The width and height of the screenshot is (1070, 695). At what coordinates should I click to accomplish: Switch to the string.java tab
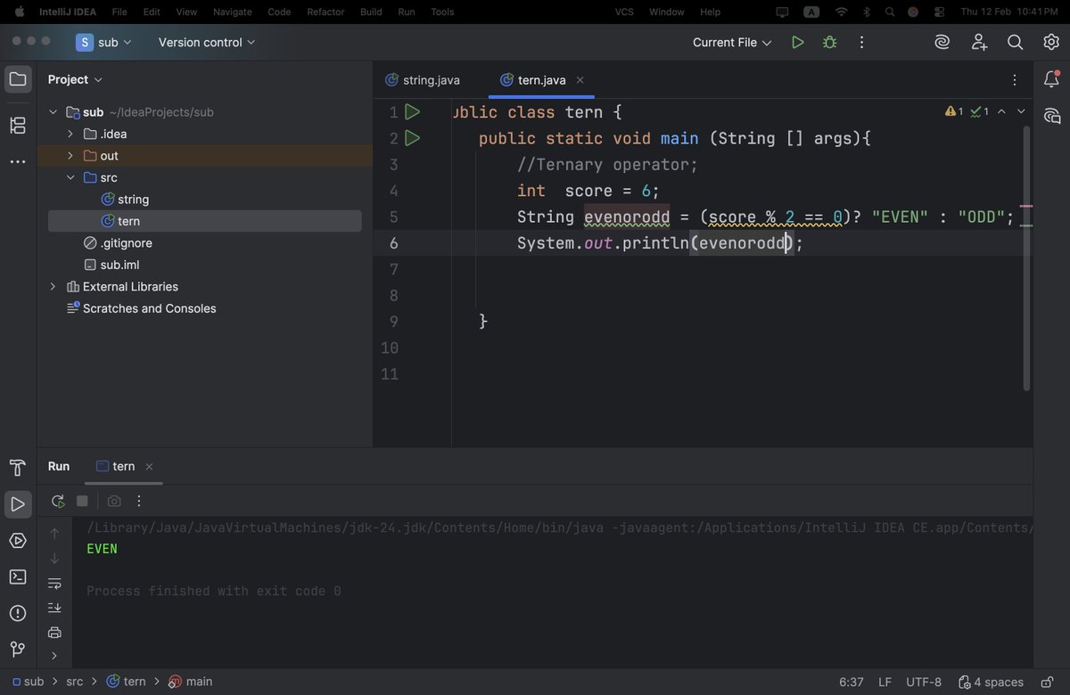click(x=431, y=79)
